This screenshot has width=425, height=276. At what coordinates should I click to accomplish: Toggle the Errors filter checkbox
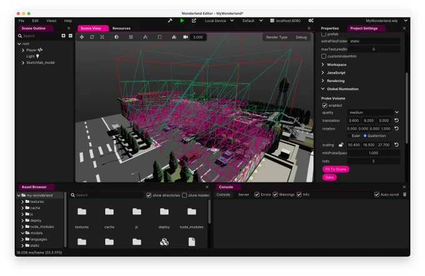[x=257, y=194]
